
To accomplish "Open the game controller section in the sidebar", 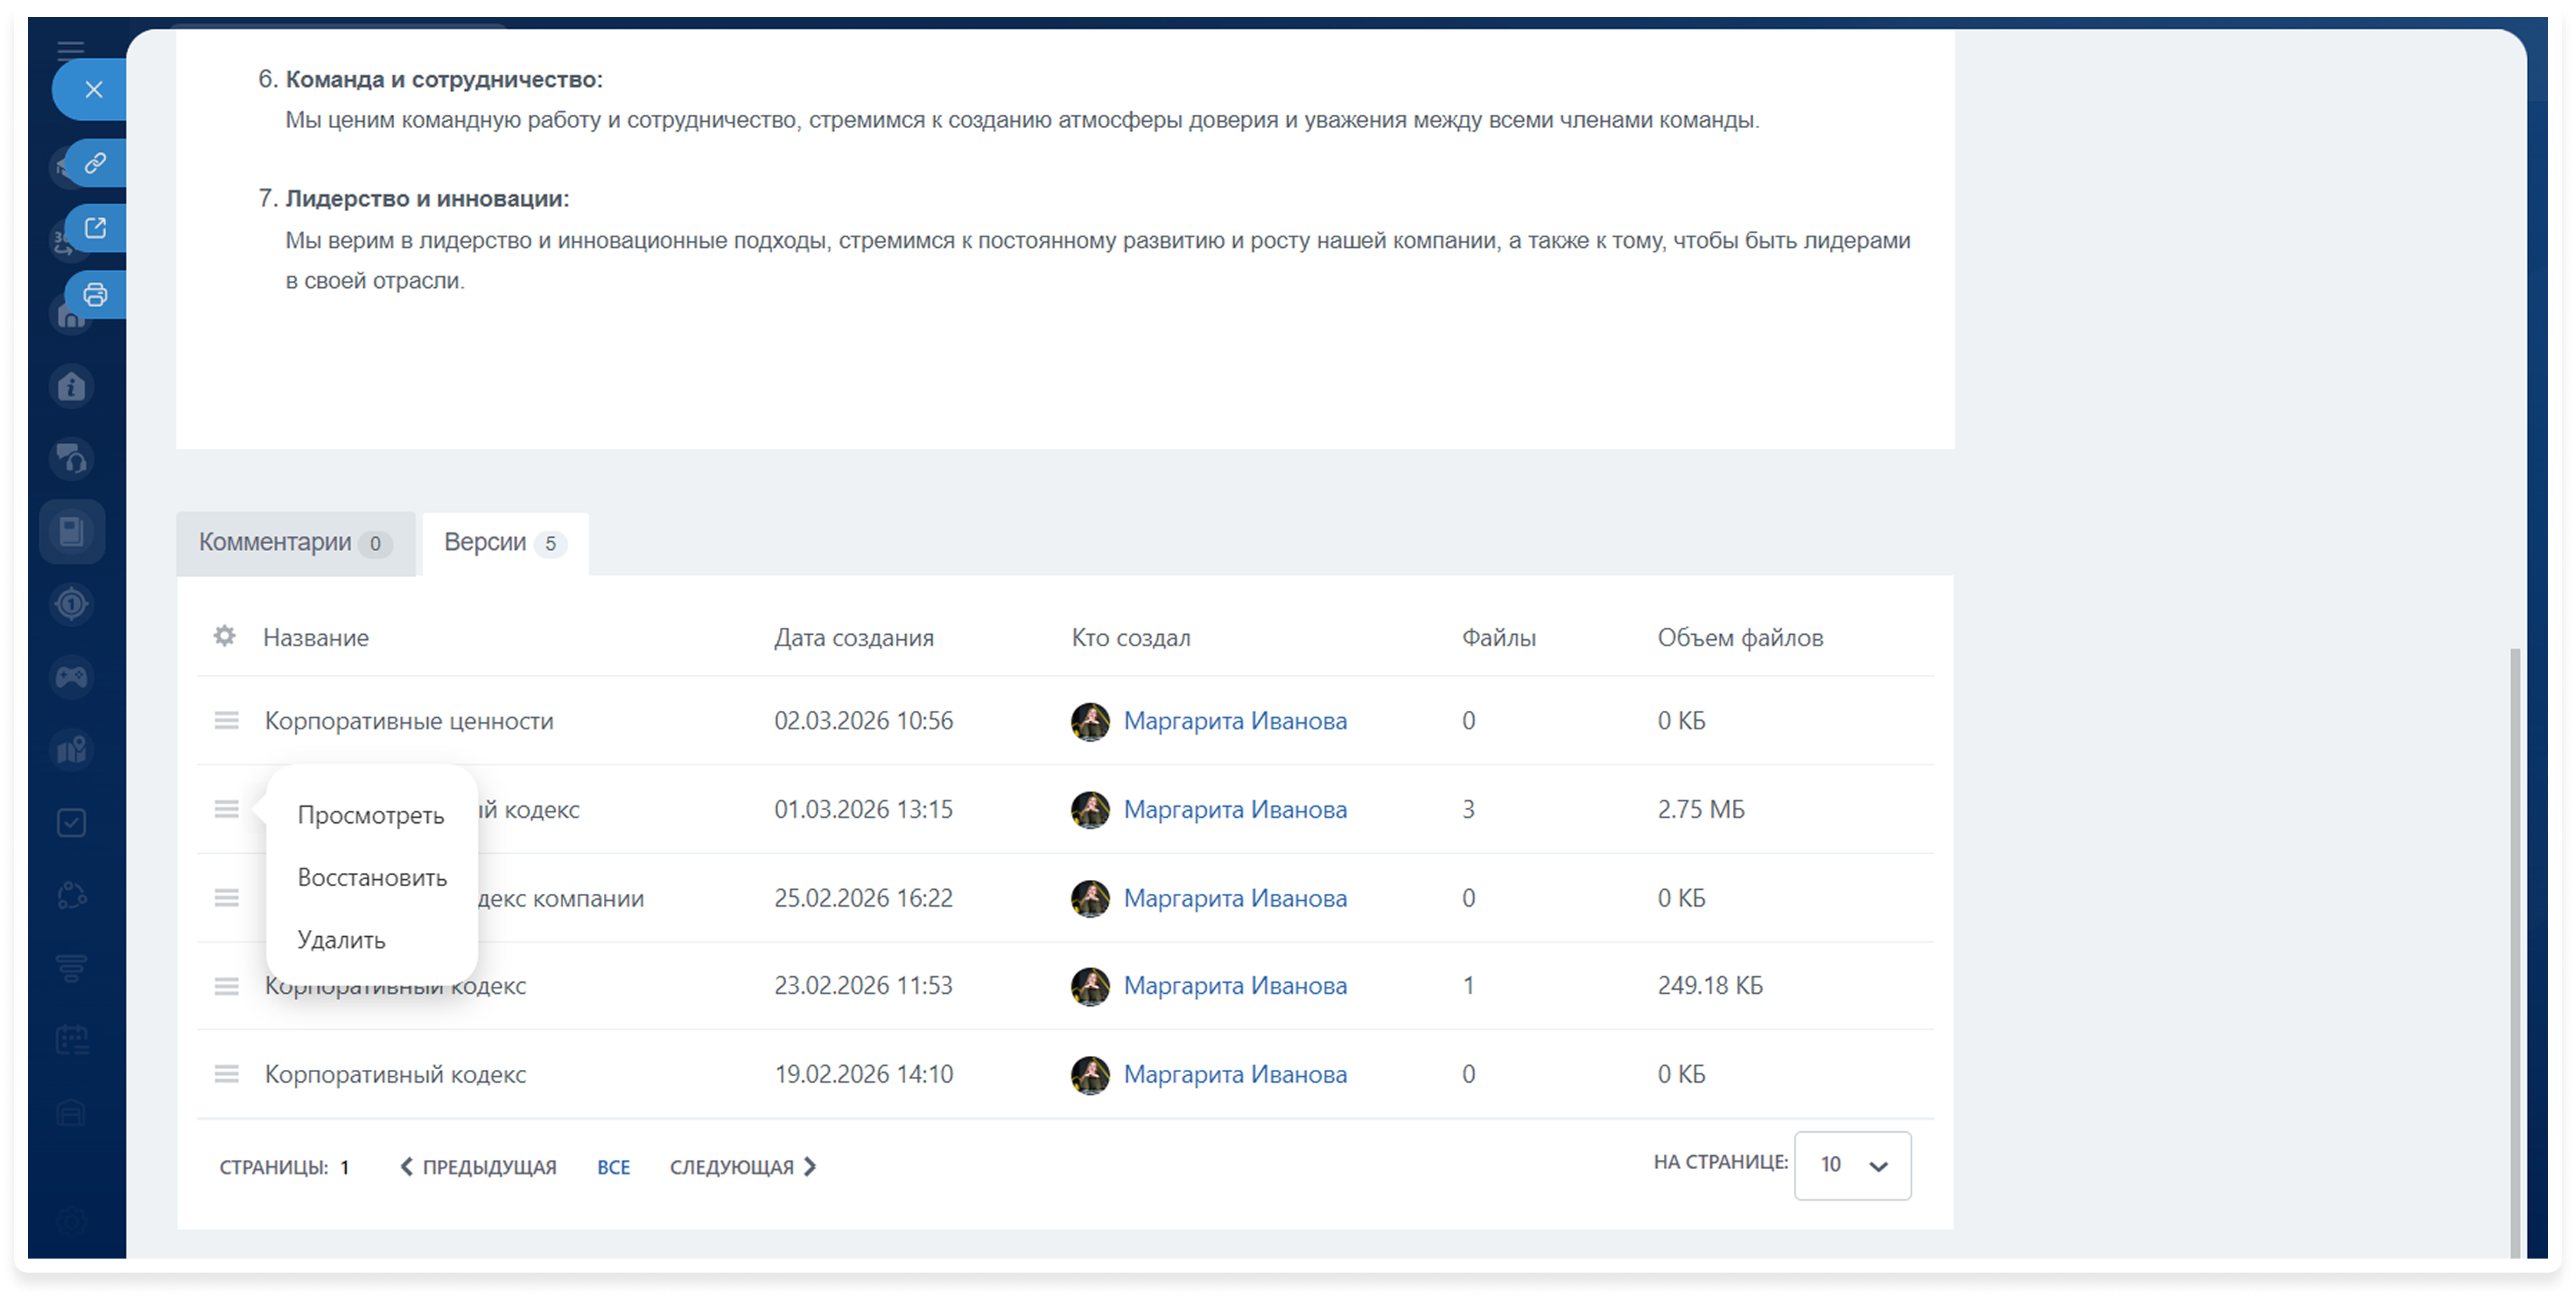I will [x=72, y=677].
